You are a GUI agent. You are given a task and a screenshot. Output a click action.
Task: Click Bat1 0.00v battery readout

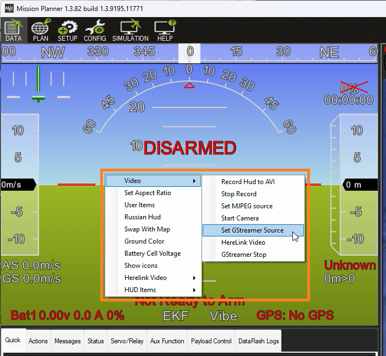tap(67, 315)
